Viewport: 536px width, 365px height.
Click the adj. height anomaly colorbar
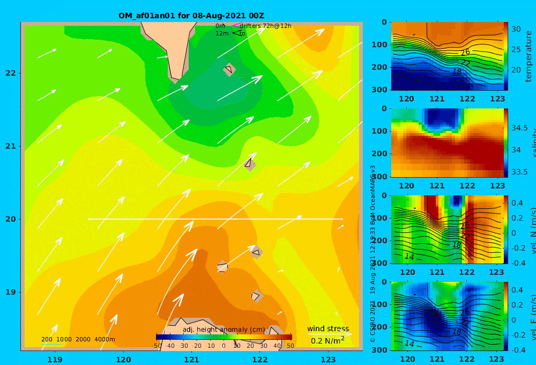pos(224,337)
